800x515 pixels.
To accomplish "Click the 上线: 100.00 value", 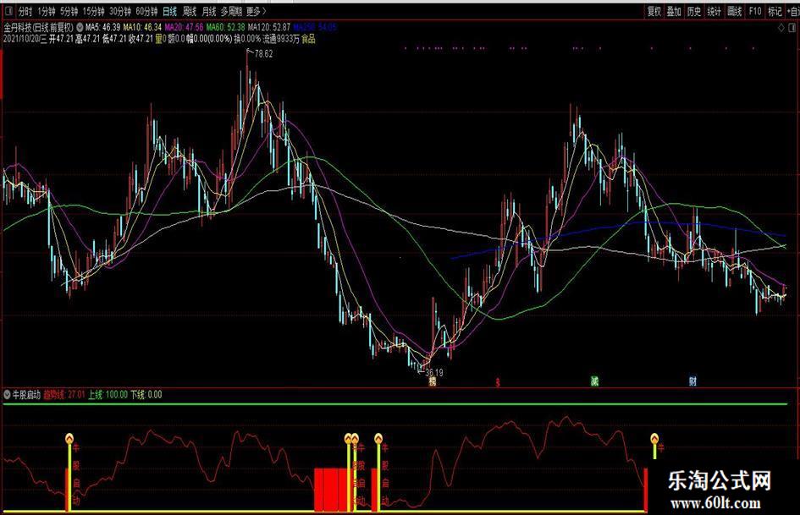I will (x=108, y=395).
